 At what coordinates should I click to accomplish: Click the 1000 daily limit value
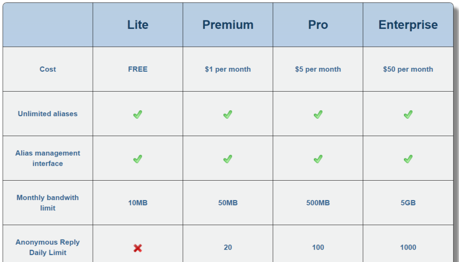coord(408,247)
